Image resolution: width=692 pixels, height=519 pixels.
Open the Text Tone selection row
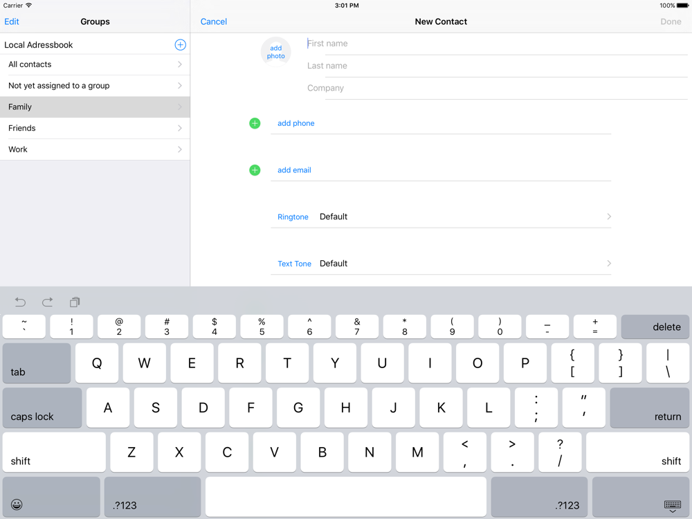(x=441, y=264)
